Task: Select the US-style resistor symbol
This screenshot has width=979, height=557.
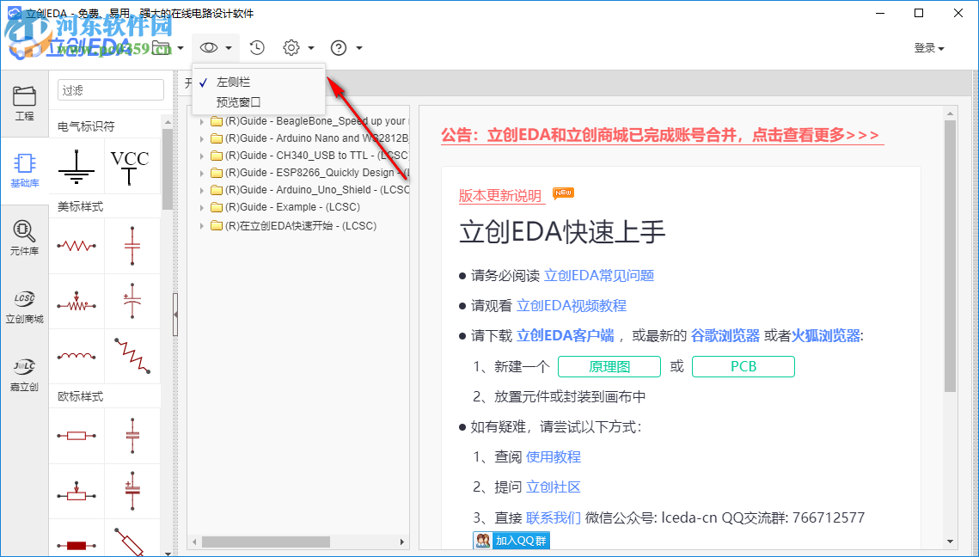Action: click(76, 246)
